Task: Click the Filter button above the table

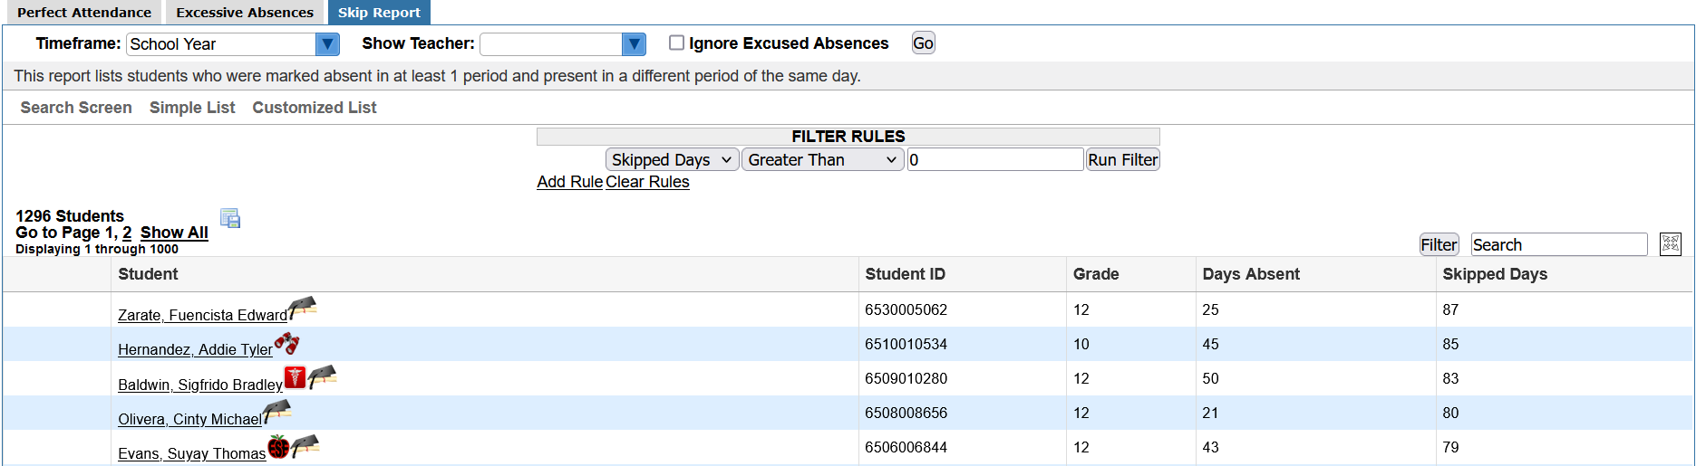Action: 1439,244
